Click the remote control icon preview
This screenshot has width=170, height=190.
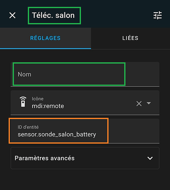(x=23, y=102)
